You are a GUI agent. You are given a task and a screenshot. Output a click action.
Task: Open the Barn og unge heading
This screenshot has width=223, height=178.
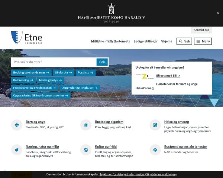[x=35, y=122]
